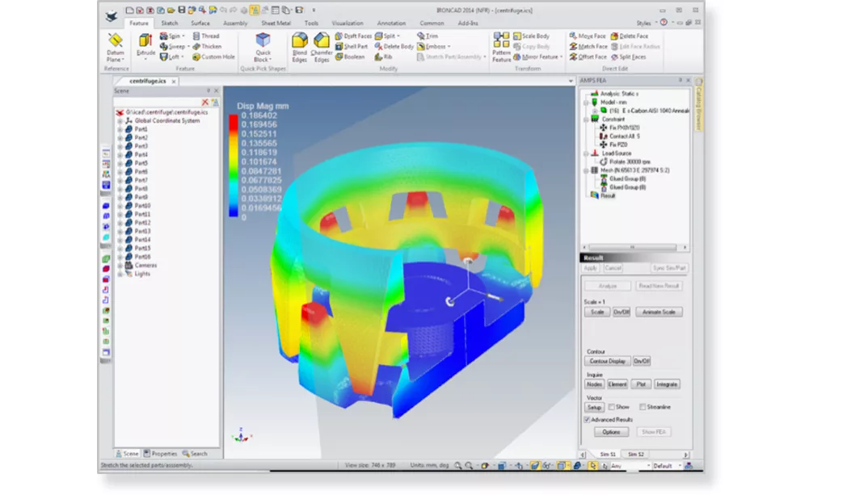Click the Animate Scale button

(659, 312)
